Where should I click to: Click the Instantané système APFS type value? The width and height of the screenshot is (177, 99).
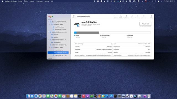144,44
